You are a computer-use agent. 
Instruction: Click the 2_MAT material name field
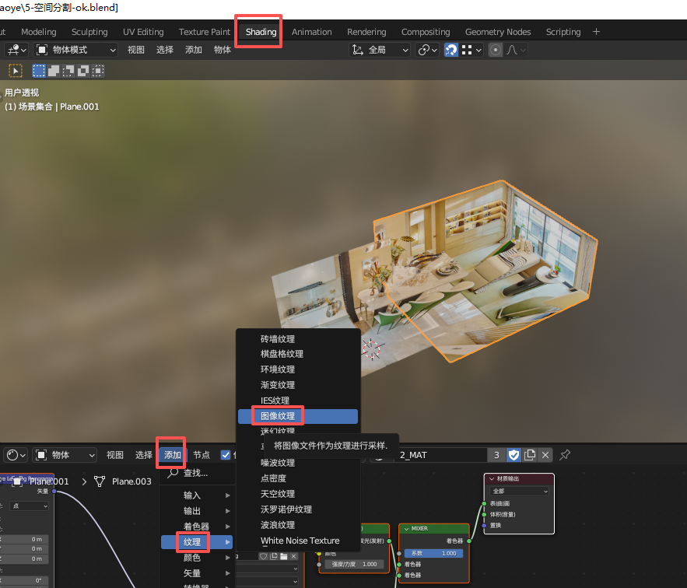point(440,455)
